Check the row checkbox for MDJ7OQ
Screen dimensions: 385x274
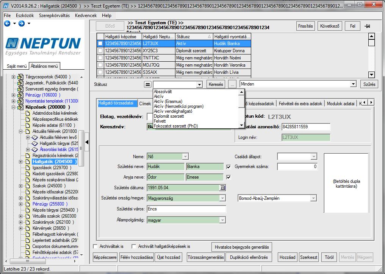(x=100, y=65)
